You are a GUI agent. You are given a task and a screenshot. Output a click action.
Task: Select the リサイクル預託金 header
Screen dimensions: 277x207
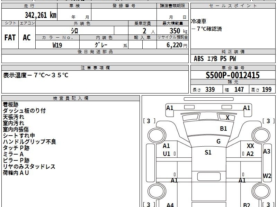tap(172, 38)
